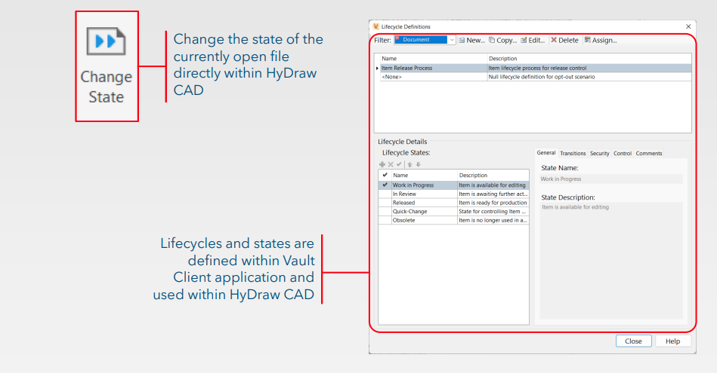The width and height of the screenshot is (717, 373).
Task: Select the Quick-Change state name
Action: pos(425,211)
